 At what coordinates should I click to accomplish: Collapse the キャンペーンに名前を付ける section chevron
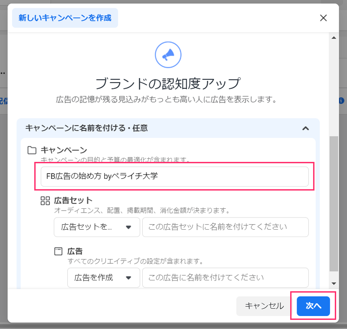tap(305, 128)
